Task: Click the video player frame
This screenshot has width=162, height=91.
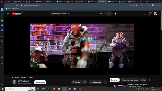Action: tap(82, 46)
